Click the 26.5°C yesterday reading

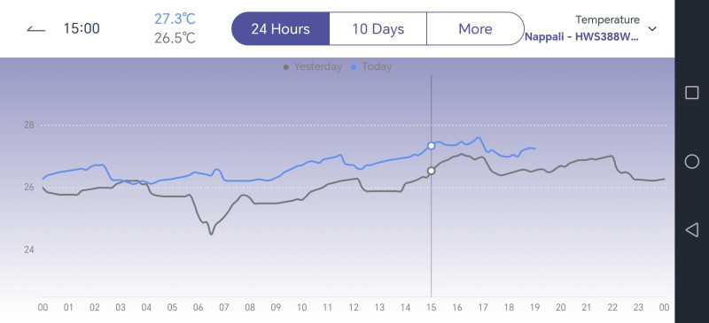(175, 38)
